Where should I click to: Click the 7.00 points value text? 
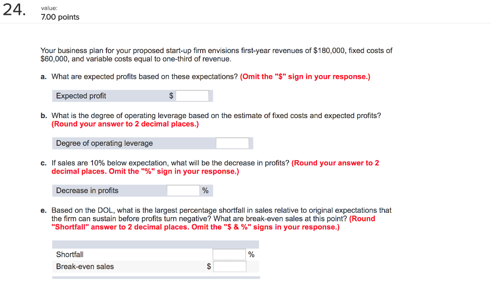[59, 17]
